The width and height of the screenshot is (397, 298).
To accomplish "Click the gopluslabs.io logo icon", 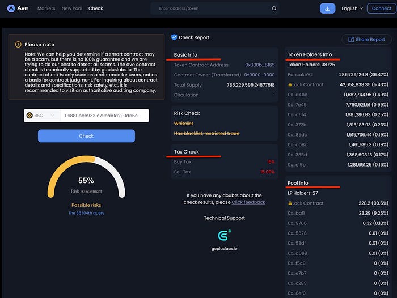I will 225,235.
